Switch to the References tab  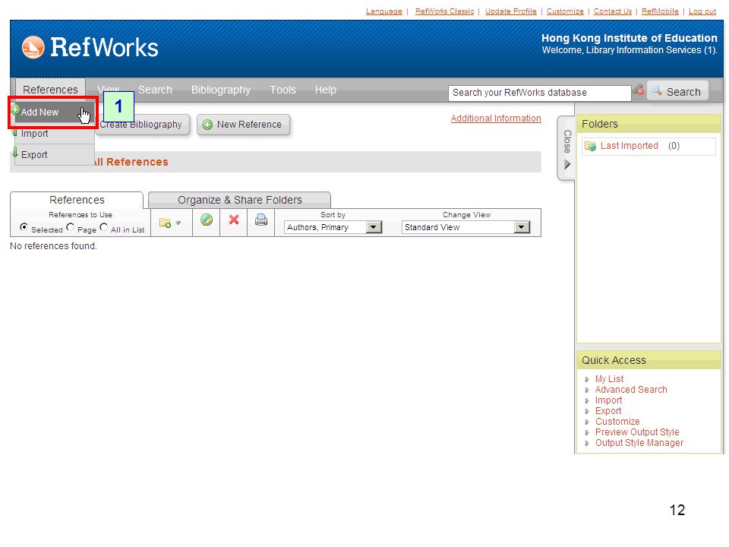point(77,200)
